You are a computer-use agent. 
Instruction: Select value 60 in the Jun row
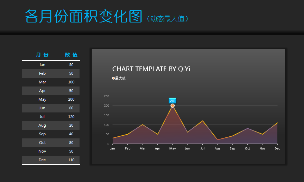coord(71,108)
